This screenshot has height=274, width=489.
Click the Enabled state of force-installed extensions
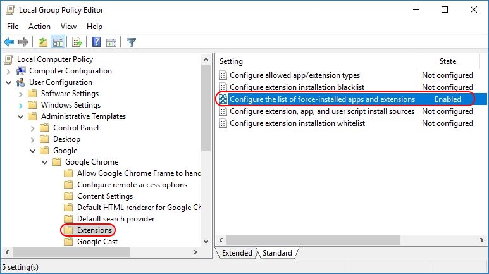click(x=448, y=99)
